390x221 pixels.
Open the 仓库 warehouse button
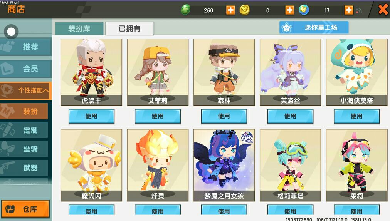point(25,209)
